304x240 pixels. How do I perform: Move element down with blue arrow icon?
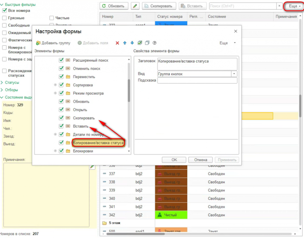coord(132,43)
